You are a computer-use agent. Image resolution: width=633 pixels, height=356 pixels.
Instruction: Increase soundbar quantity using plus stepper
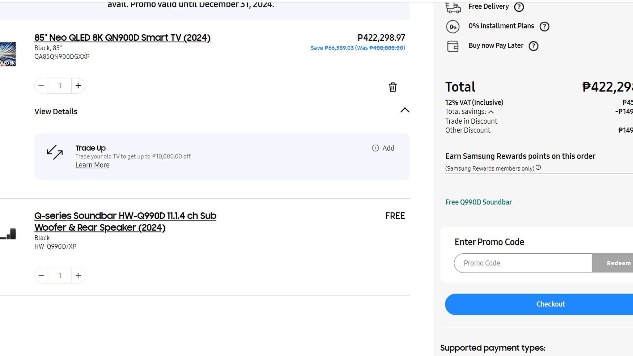[x=78, y=276]
